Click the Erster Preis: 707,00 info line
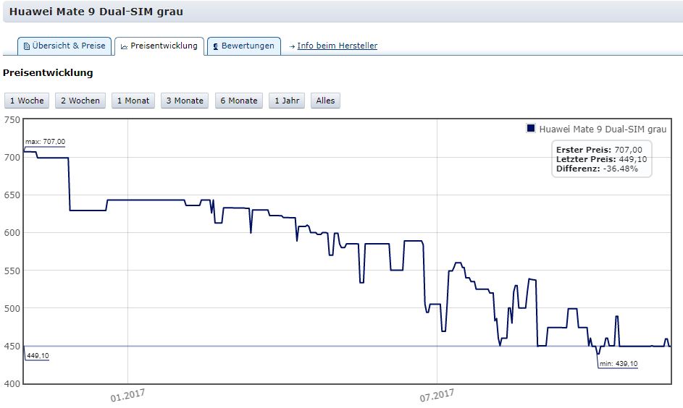683x408 pixels. [599, 150]
